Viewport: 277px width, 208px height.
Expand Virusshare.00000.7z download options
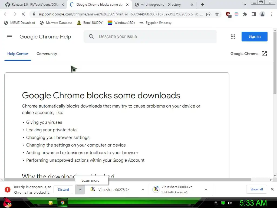click(206, 190)
